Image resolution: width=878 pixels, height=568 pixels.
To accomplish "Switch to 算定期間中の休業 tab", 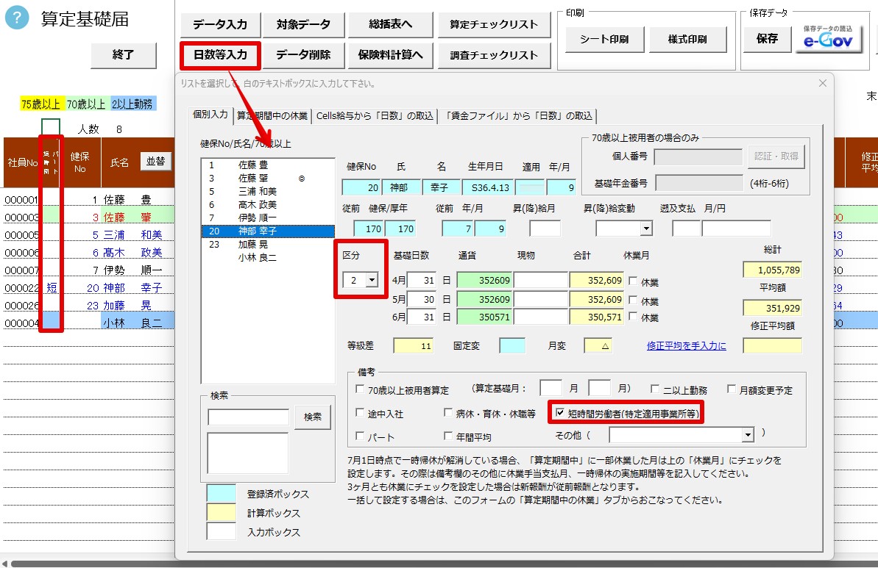I will 272,115.
